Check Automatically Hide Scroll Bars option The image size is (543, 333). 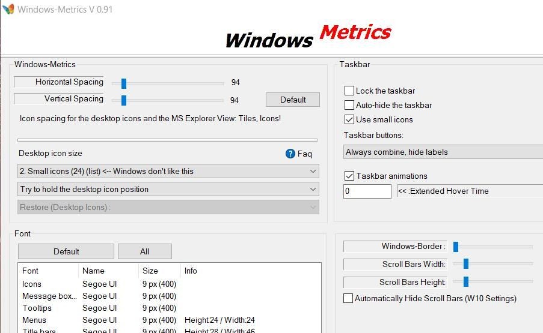348,298
